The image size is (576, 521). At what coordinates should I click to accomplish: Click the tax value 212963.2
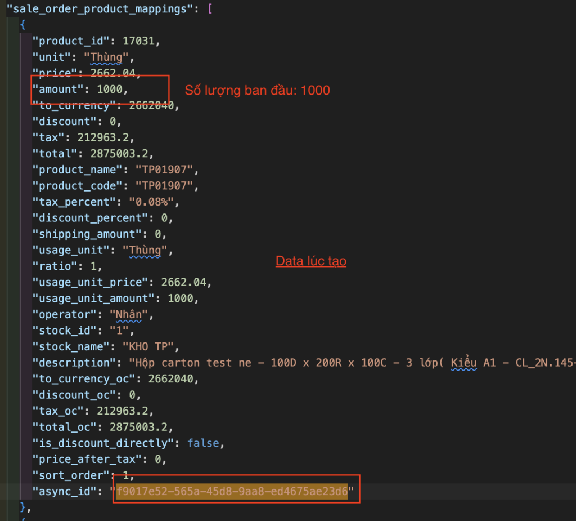[103, 137]
